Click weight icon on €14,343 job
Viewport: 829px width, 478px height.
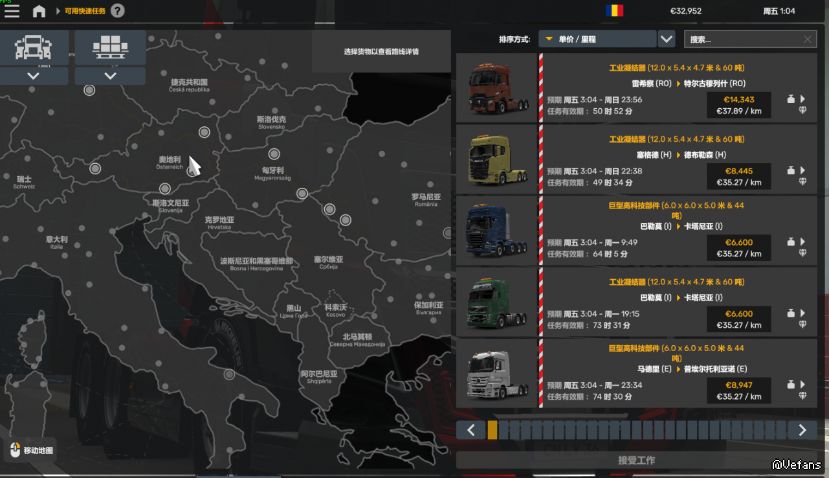click(x=791, y=99)
